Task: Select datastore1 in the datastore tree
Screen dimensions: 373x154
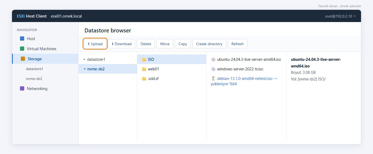Action: coord(108,59)
